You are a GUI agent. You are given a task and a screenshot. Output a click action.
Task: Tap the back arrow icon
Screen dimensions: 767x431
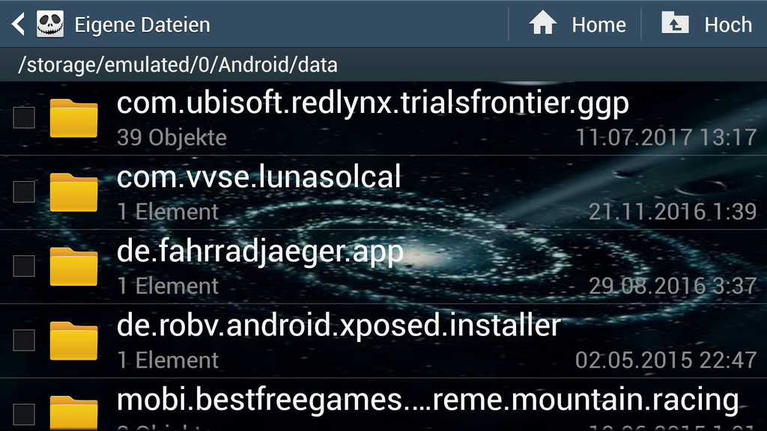18,25
